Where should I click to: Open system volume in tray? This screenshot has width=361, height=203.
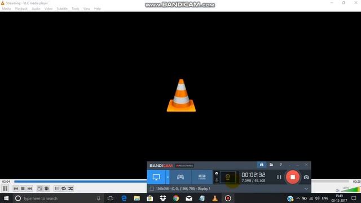coord(317,198)
